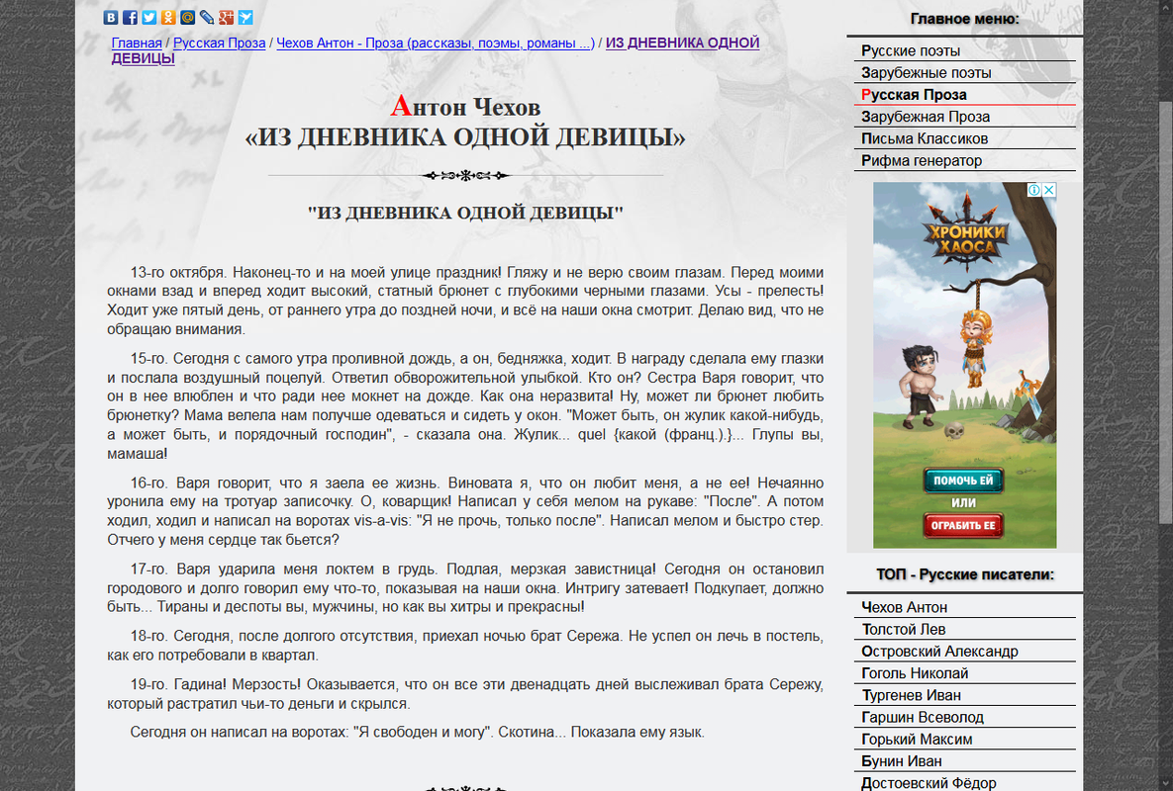Click the paragraph starting 18-го. Сегодня
Image resolution: width=1173 pixels, height=791 pixels.
[465, 646]
